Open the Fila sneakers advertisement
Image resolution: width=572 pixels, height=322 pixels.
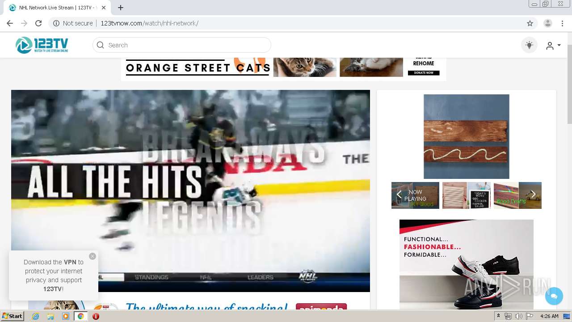[x=467, y=264]
